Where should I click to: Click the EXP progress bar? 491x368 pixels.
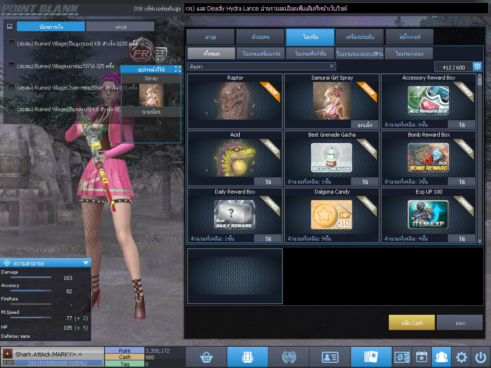coord(58,363)
